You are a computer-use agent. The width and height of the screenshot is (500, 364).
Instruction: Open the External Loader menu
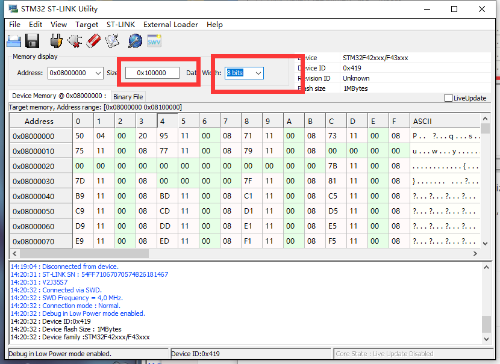click(170, 25)
